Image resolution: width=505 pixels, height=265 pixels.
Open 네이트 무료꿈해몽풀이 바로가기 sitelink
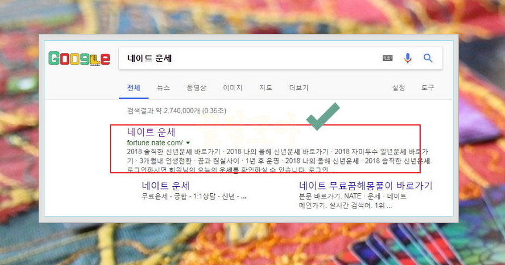[x=366, y=186]
